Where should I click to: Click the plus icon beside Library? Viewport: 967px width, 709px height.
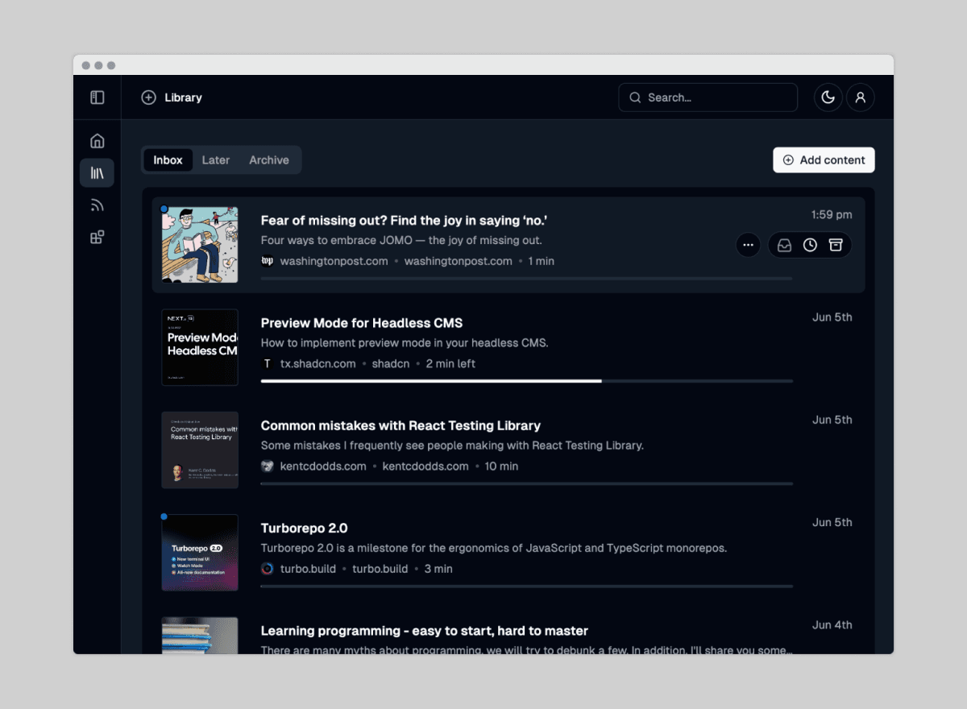tap(148, 97)
